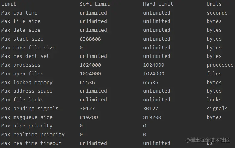
Task: Click the "Max nice priority" row label
Action: 27,126
